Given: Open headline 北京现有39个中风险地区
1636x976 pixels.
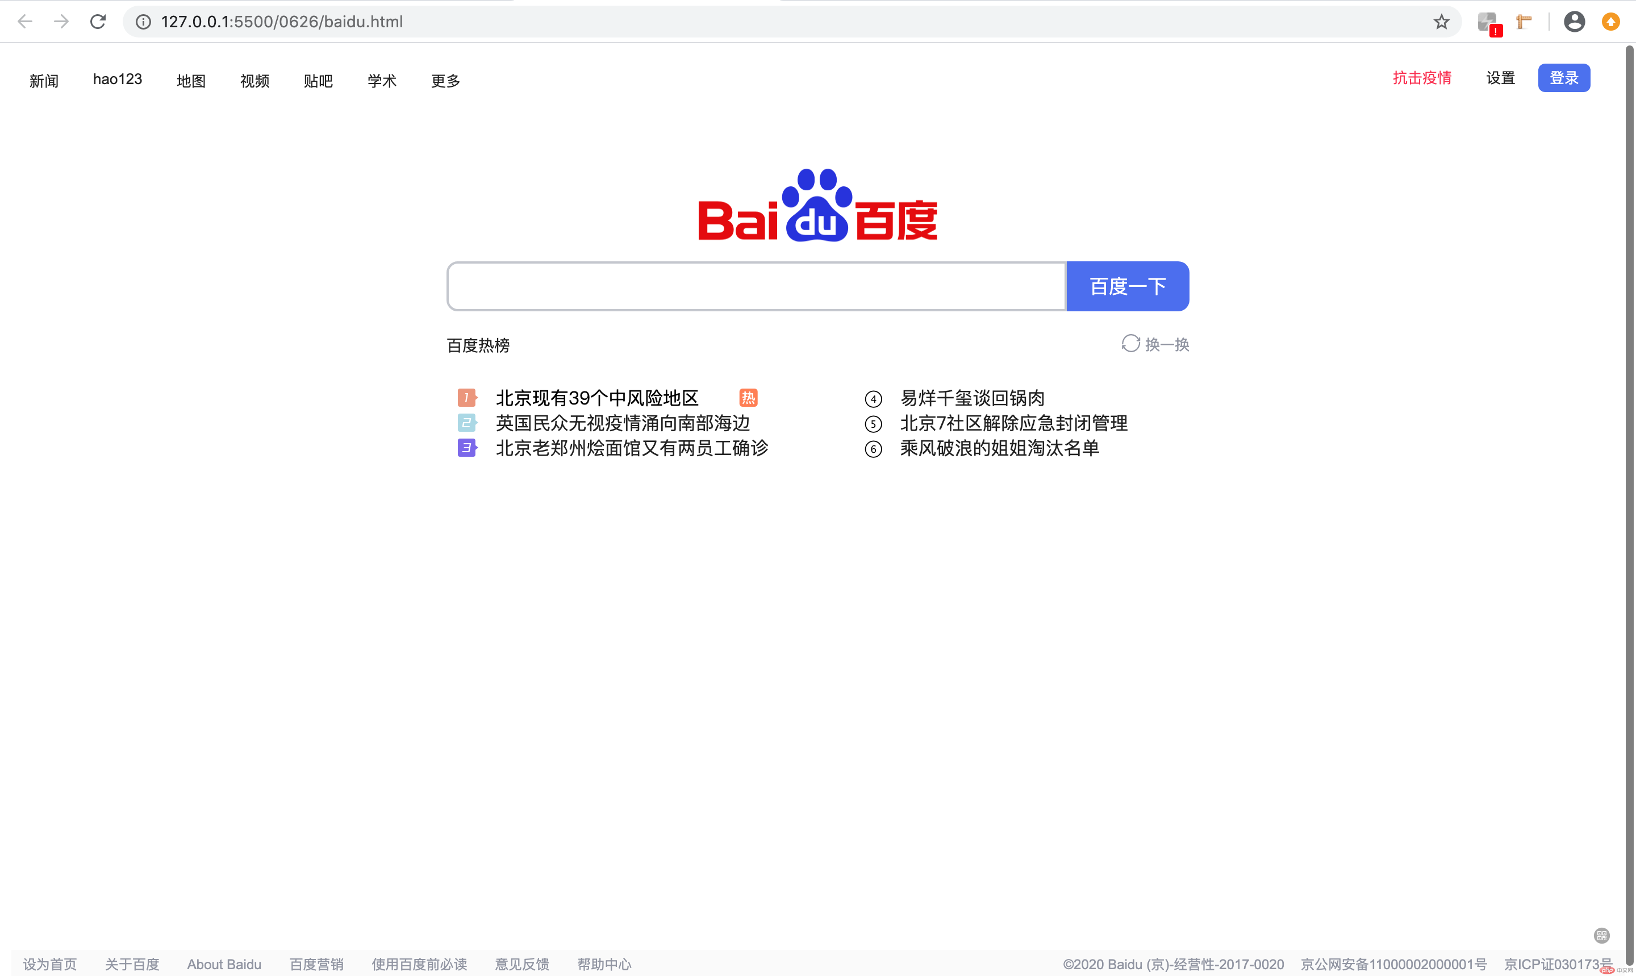Looking at the screenshot, I should (597, 398).
